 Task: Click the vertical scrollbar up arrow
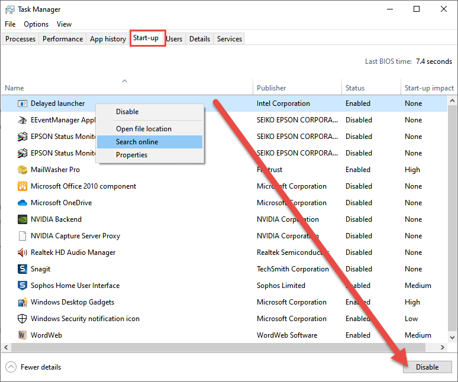[x=452, y=101]
